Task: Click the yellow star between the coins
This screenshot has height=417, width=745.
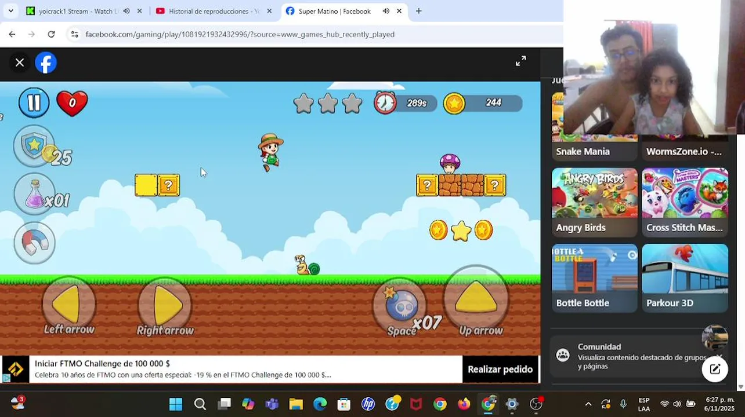Action: point(461,231)
